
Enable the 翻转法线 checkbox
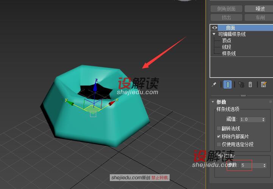(219, 128)
